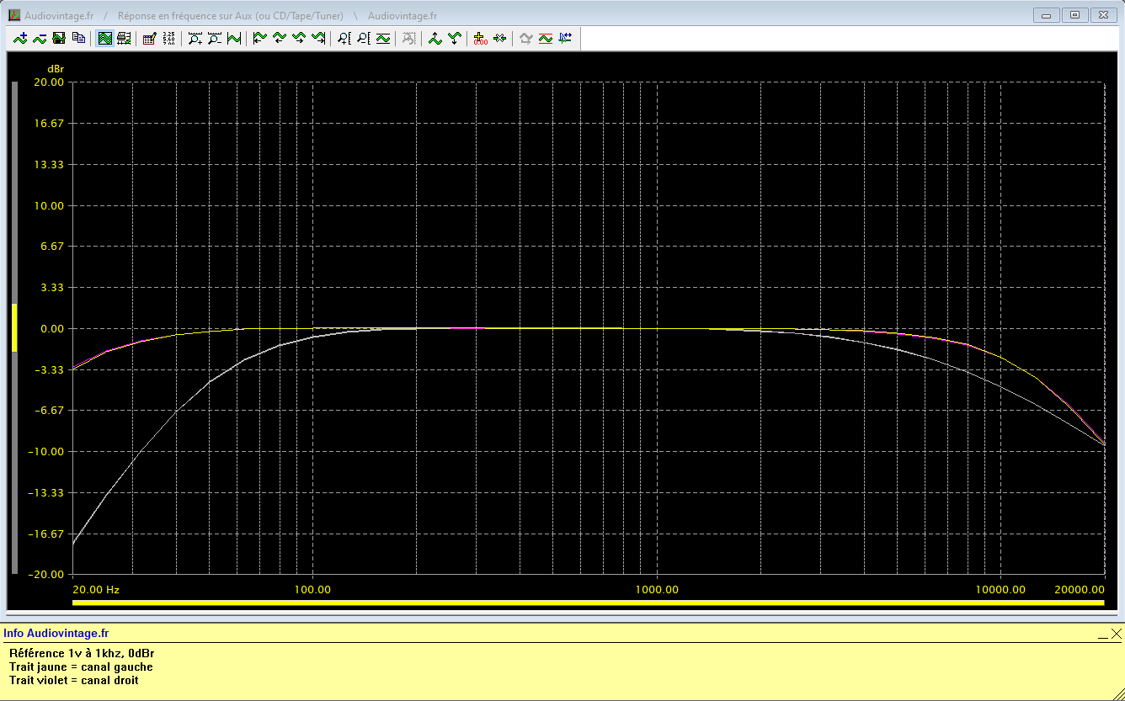The width and height of the screenshot is (1125, 701).
Task: Click the dBr unit label
Action: [56, 68]
